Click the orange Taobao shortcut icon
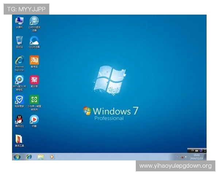Image resolution: width=219 pixels, height=175 pixels. [x=34, y=60]
